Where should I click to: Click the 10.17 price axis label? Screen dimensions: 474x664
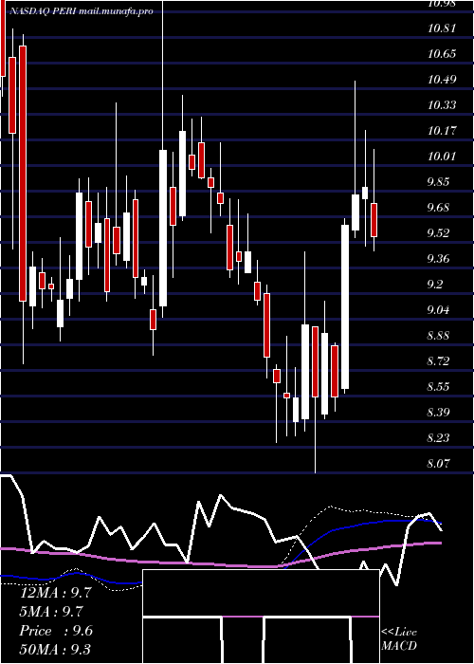click(442, 131)
